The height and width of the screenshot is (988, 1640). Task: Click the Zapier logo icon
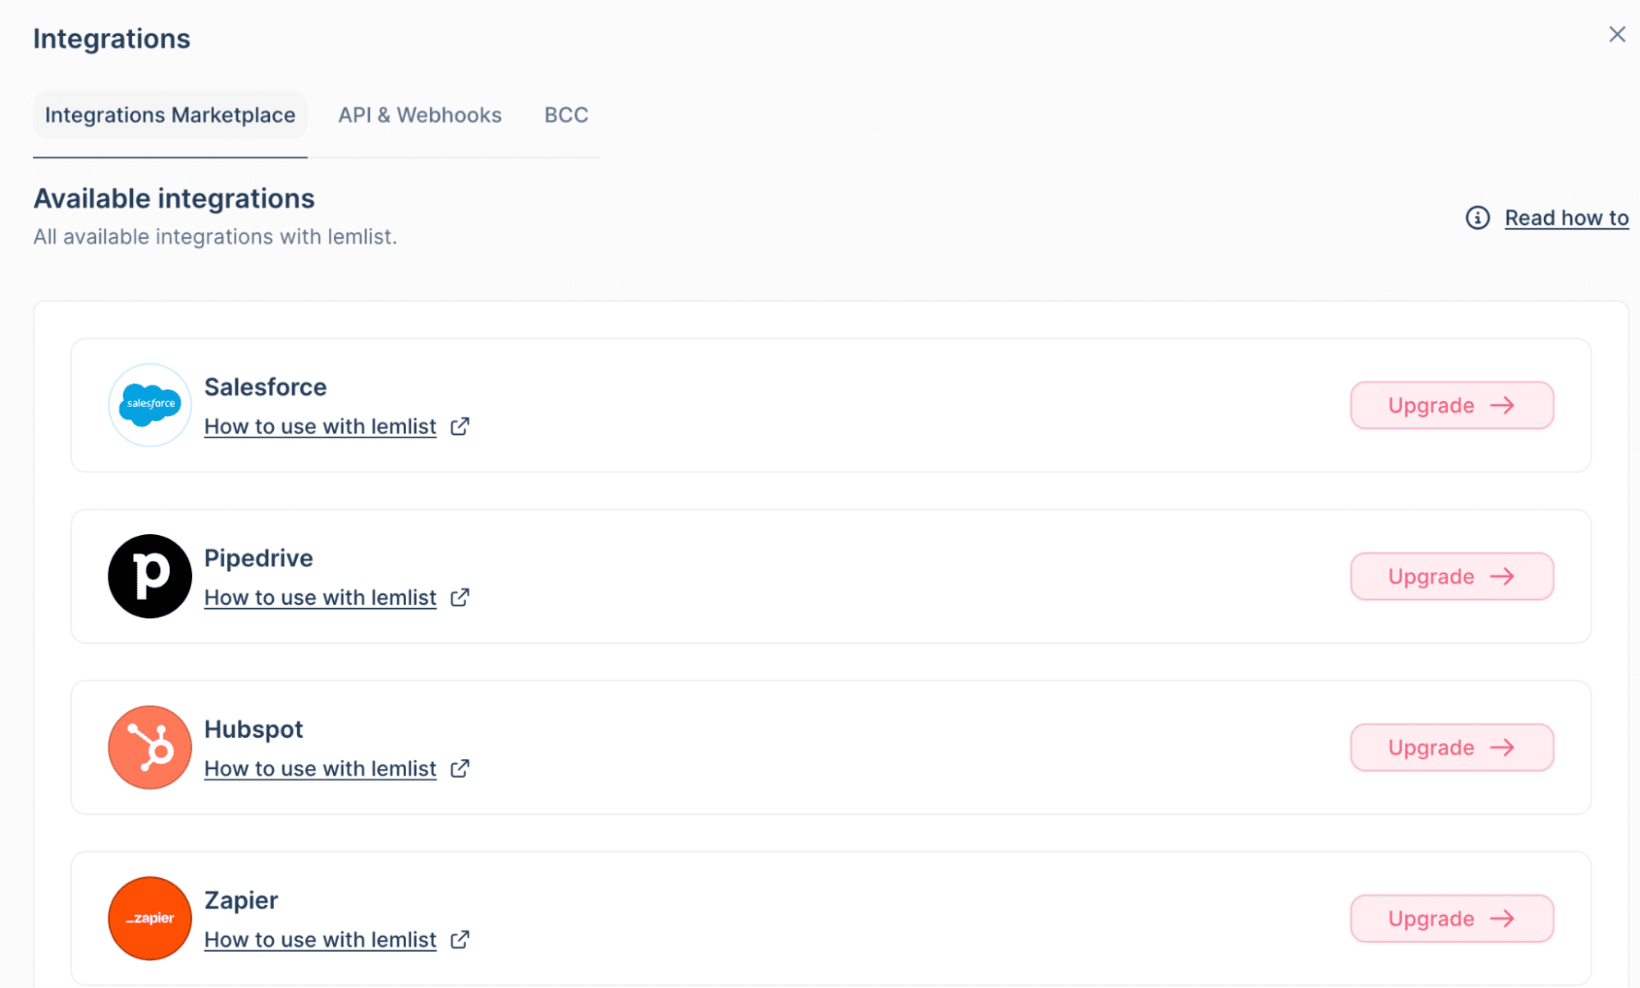point(149,917)
